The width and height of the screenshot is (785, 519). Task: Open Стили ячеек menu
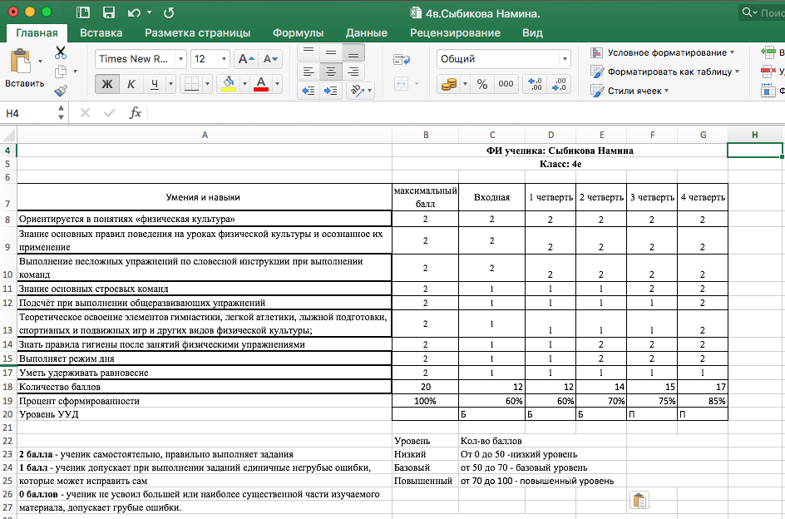629,91
